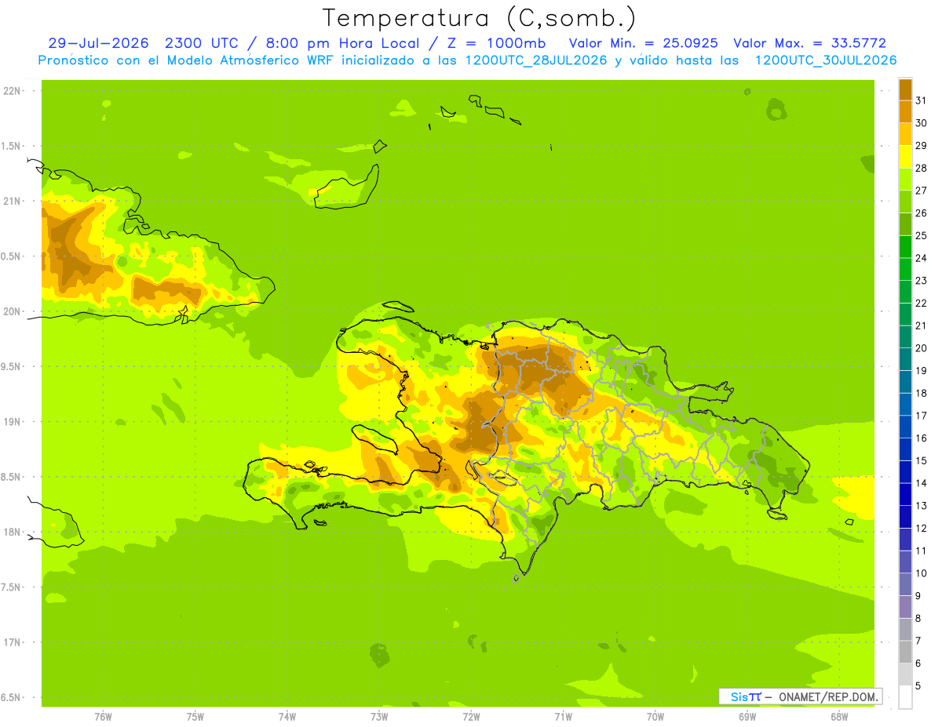Click the "ONAMET/REP.DOM." credit label
Image resolution: width=942 pixels, height=727 pixels.
(x=829, y=696)
